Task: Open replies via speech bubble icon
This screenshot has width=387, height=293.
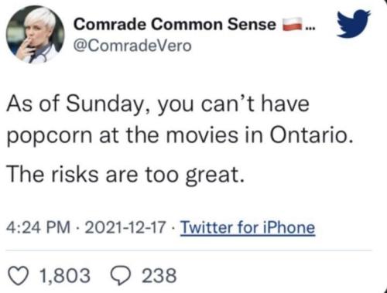Action: coord(121,276)
